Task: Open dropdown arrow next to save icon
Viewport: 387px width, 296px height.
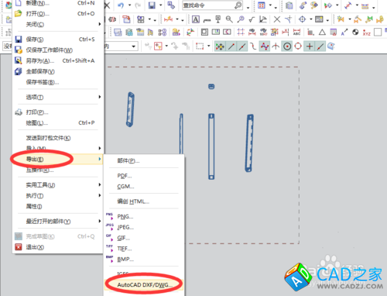Action: click(x=160, y=5)
